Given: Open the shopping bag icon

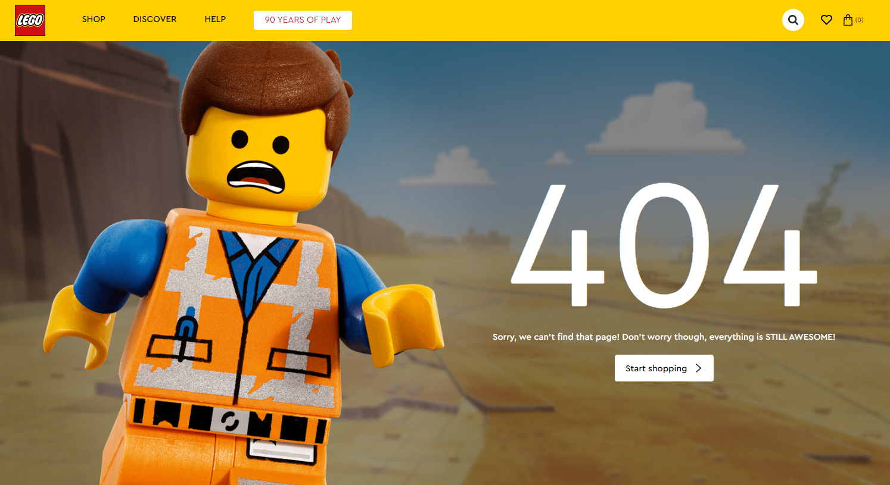Looking at the screenshot, I should [x=848, y=20].
